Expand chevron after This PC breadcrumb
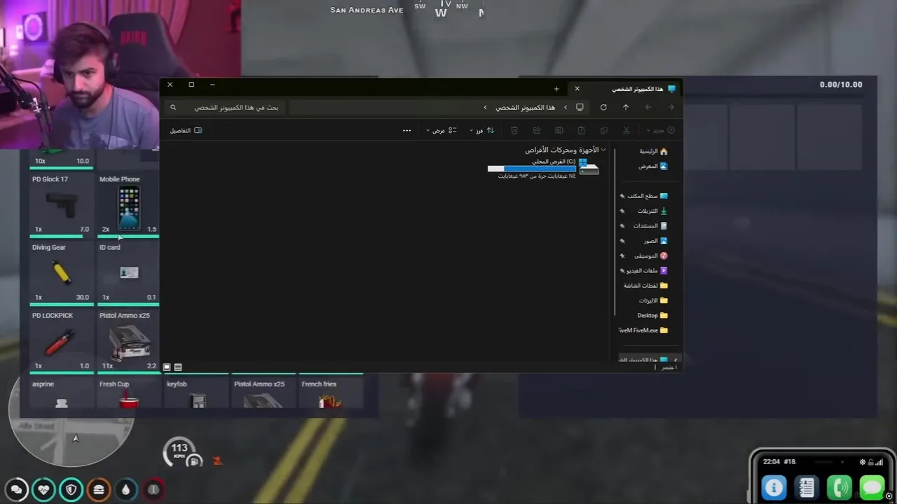Screen dimensions: 897x504 pyautogui.click(x=485, y=107)
